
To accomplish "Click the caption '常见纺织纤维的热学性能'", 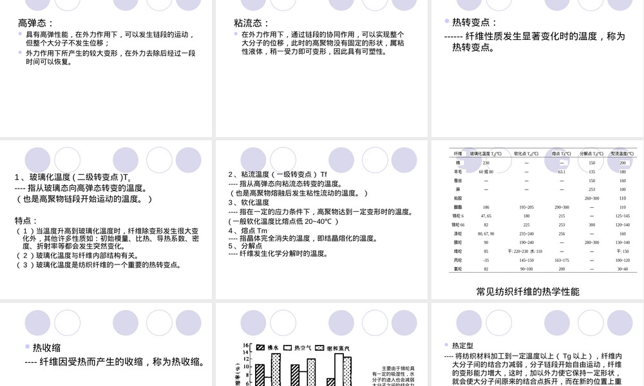I will click(x=528, y=291).
